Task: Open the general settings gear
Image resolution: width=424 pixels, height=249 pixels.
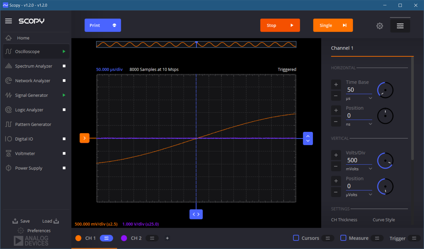Action: click(380, 26)
